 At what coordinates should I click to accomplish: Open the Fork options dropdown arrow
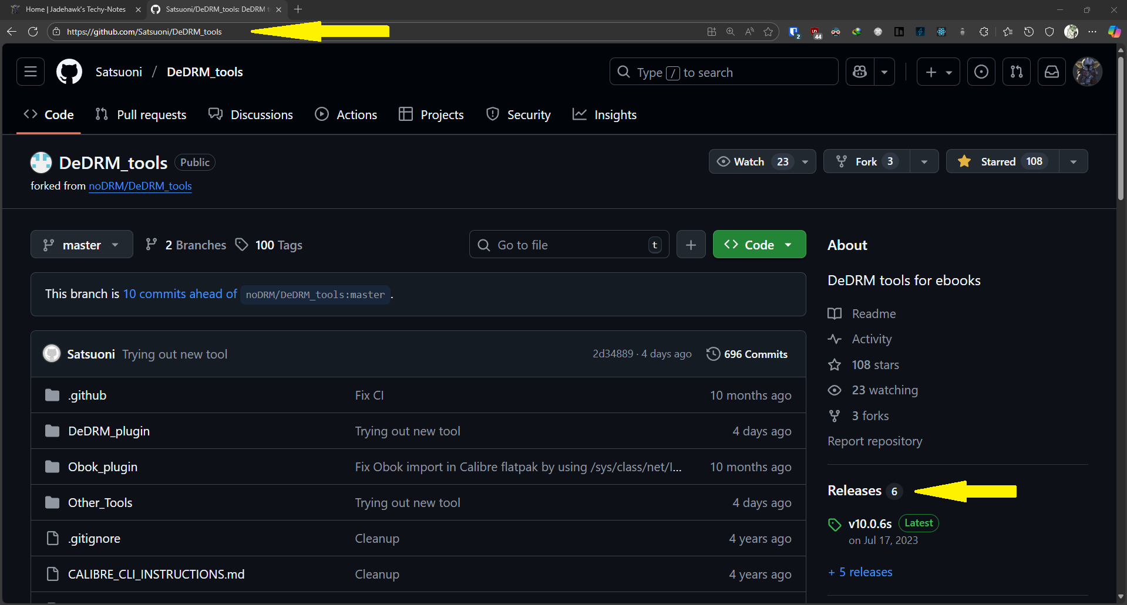pos(924,162)
